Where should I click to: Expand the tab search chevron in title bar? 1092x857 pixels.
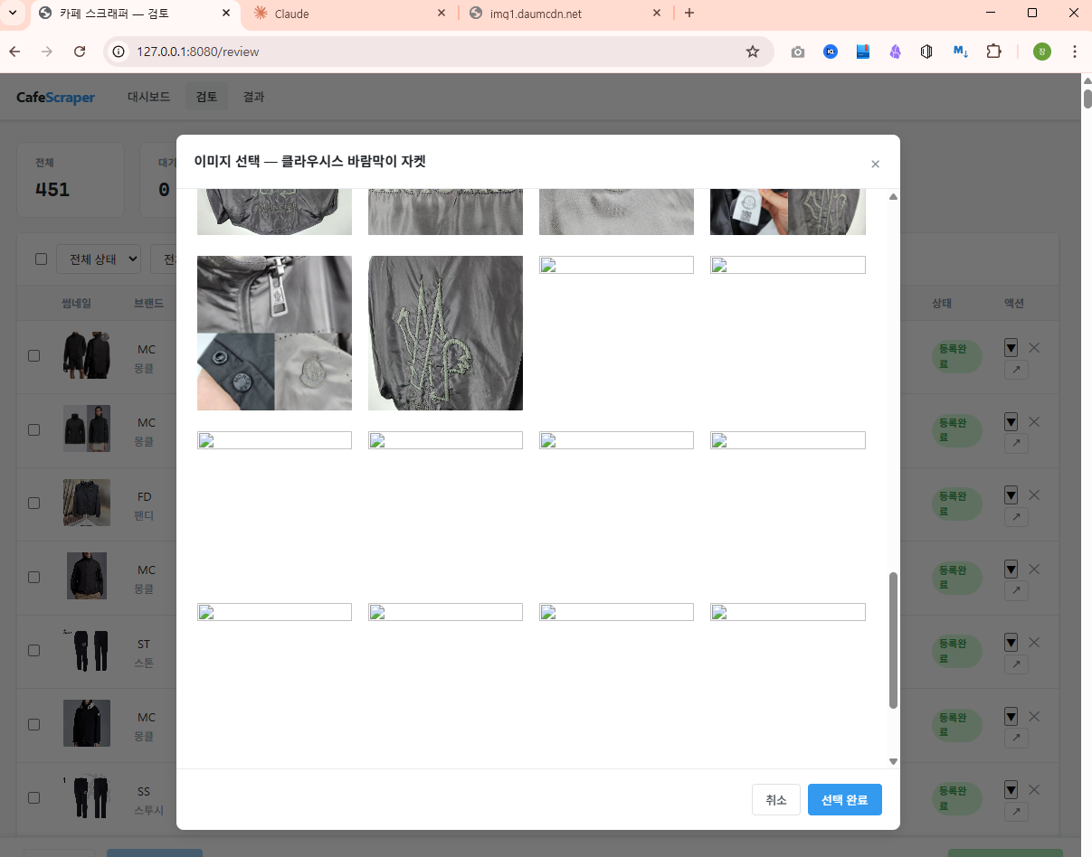point(13,14)
